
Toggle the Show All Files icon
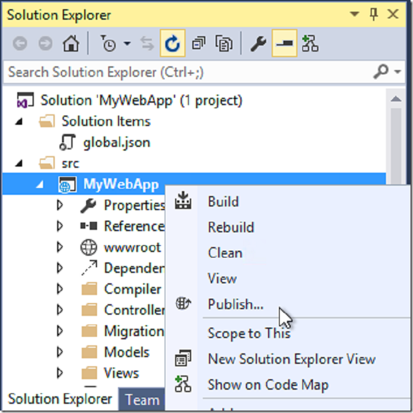point(224,43)
